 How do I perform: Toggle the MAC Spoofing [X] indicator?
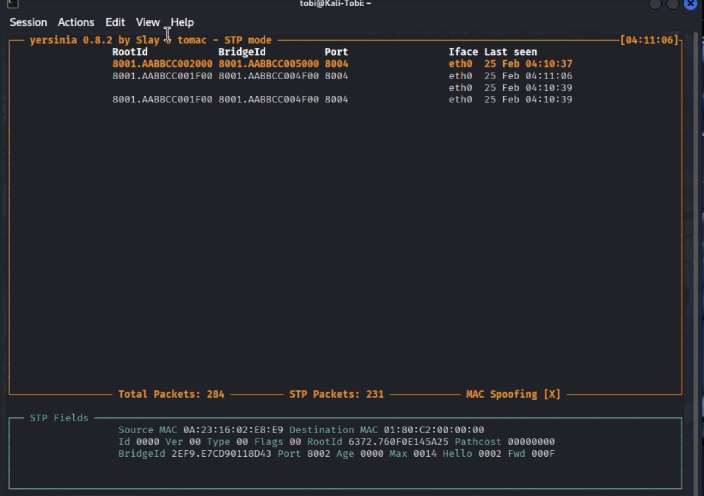pos(513,394)
